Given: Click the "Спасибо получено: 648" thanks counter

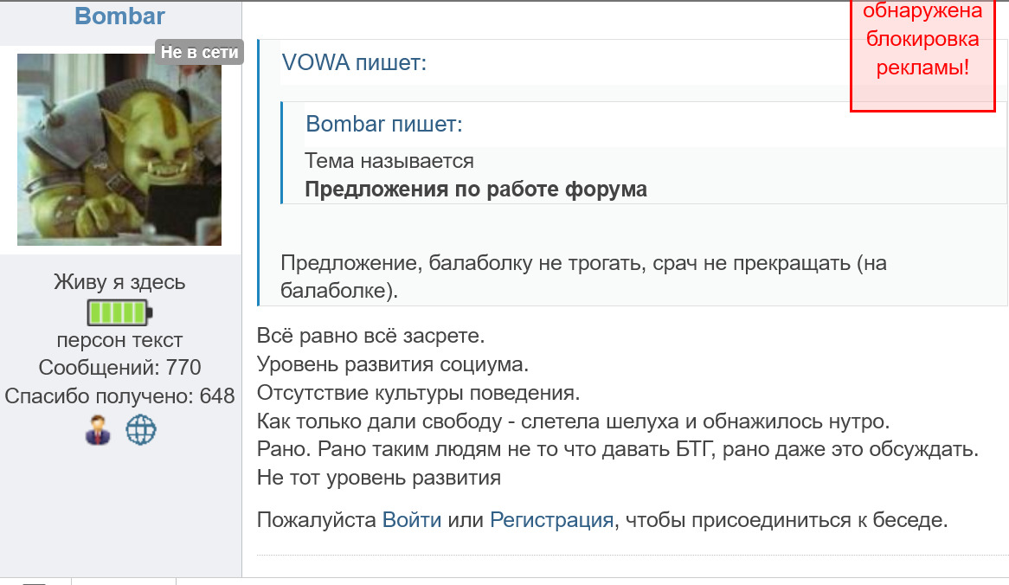Looking at the screenshot, I should coord(120,397).
